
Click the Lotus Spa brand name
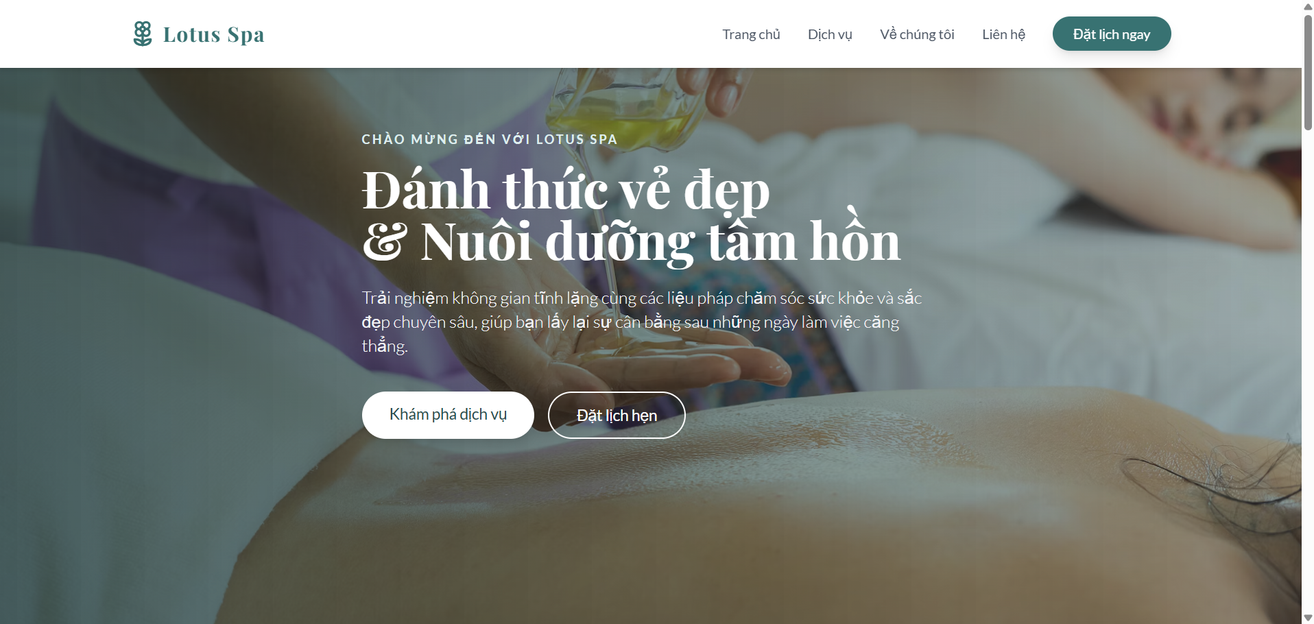(214, 34)
